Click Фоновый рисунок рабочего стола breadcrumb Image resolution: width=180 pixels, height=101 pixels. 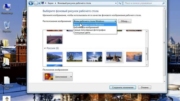click(x=74, y=3)
